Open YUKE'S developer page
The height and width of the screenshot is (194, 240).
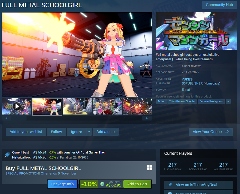point(187,79)
